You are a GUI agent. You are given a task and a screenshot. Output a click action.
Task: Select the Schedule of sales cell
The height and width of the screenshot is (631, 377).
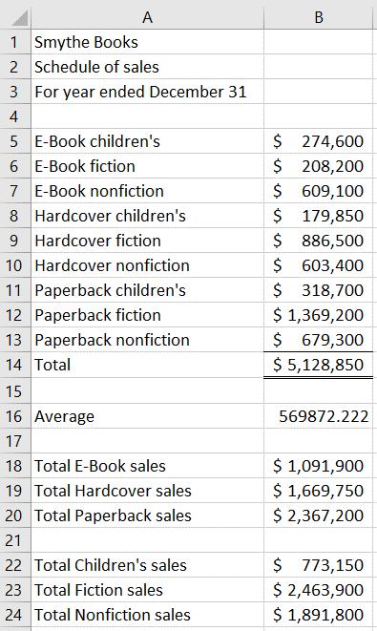pos(147,67)
